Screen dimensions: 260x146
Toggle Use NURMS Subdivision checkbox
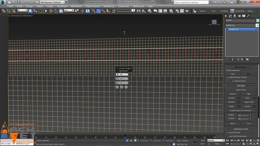227,136
